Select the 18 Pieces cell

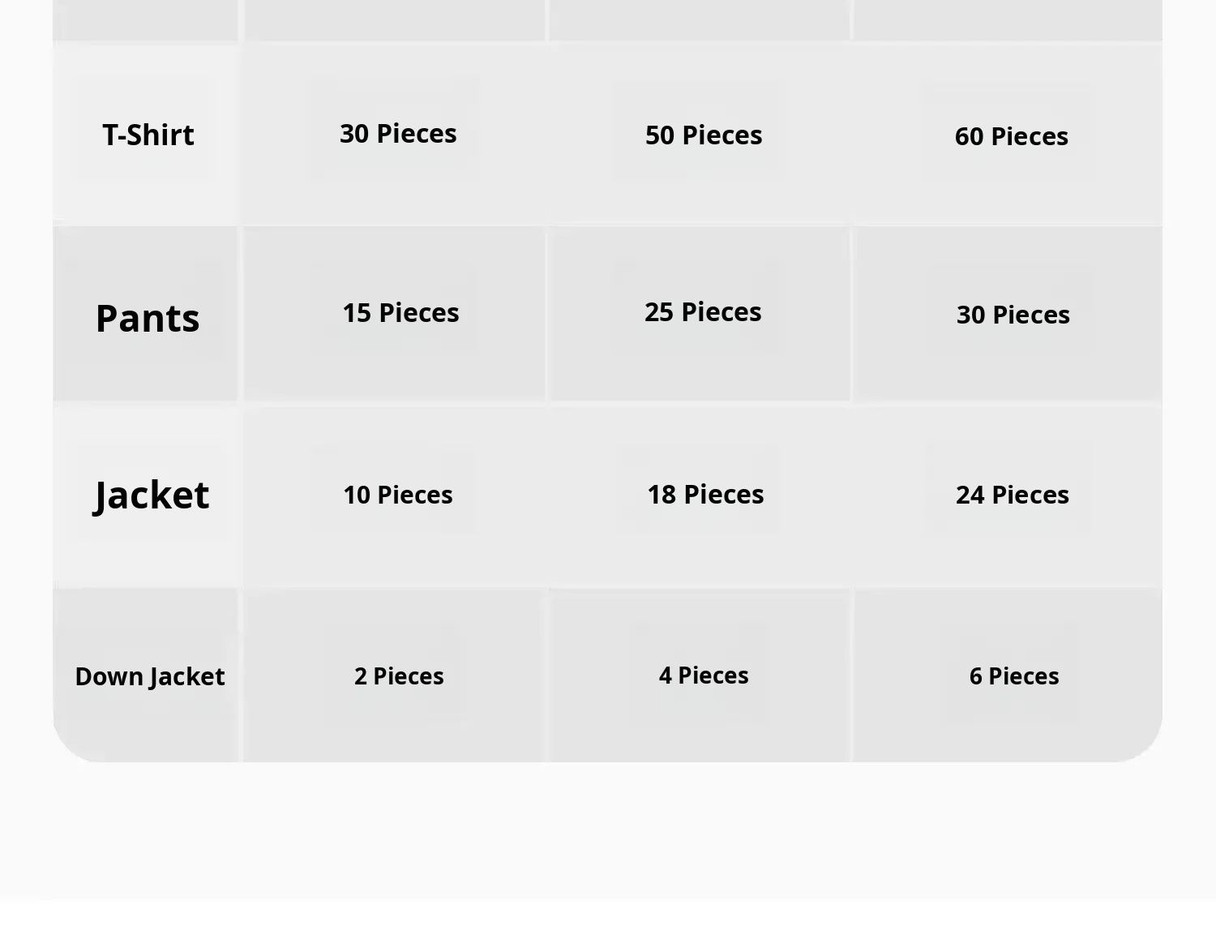click(705, 494)
